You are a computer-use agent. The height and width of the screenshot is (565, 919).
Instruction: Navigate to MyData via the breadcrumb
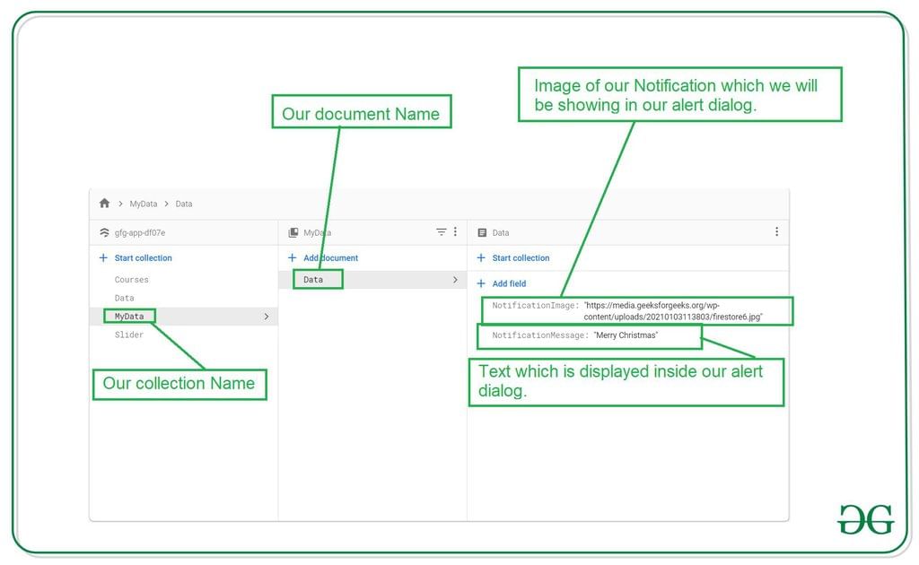[x=144, y=204]
